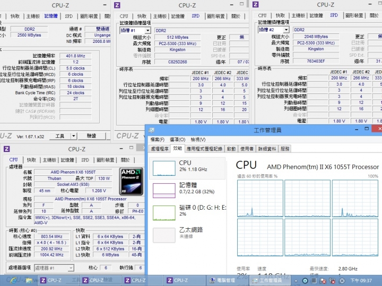
Task: Open 選項(O) menu in Task Manager
Action: (x=177, y=139)
